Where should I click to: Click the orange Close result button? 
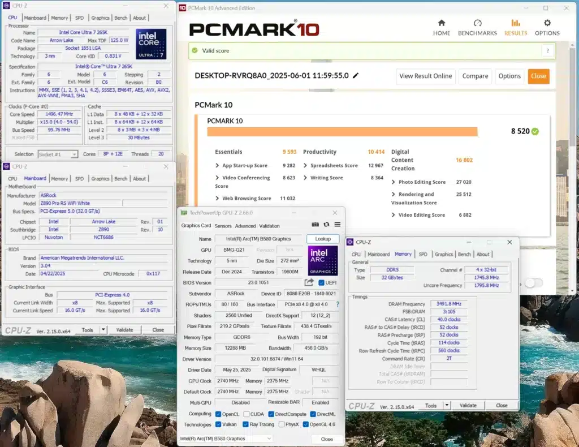[x=538, y=76]
